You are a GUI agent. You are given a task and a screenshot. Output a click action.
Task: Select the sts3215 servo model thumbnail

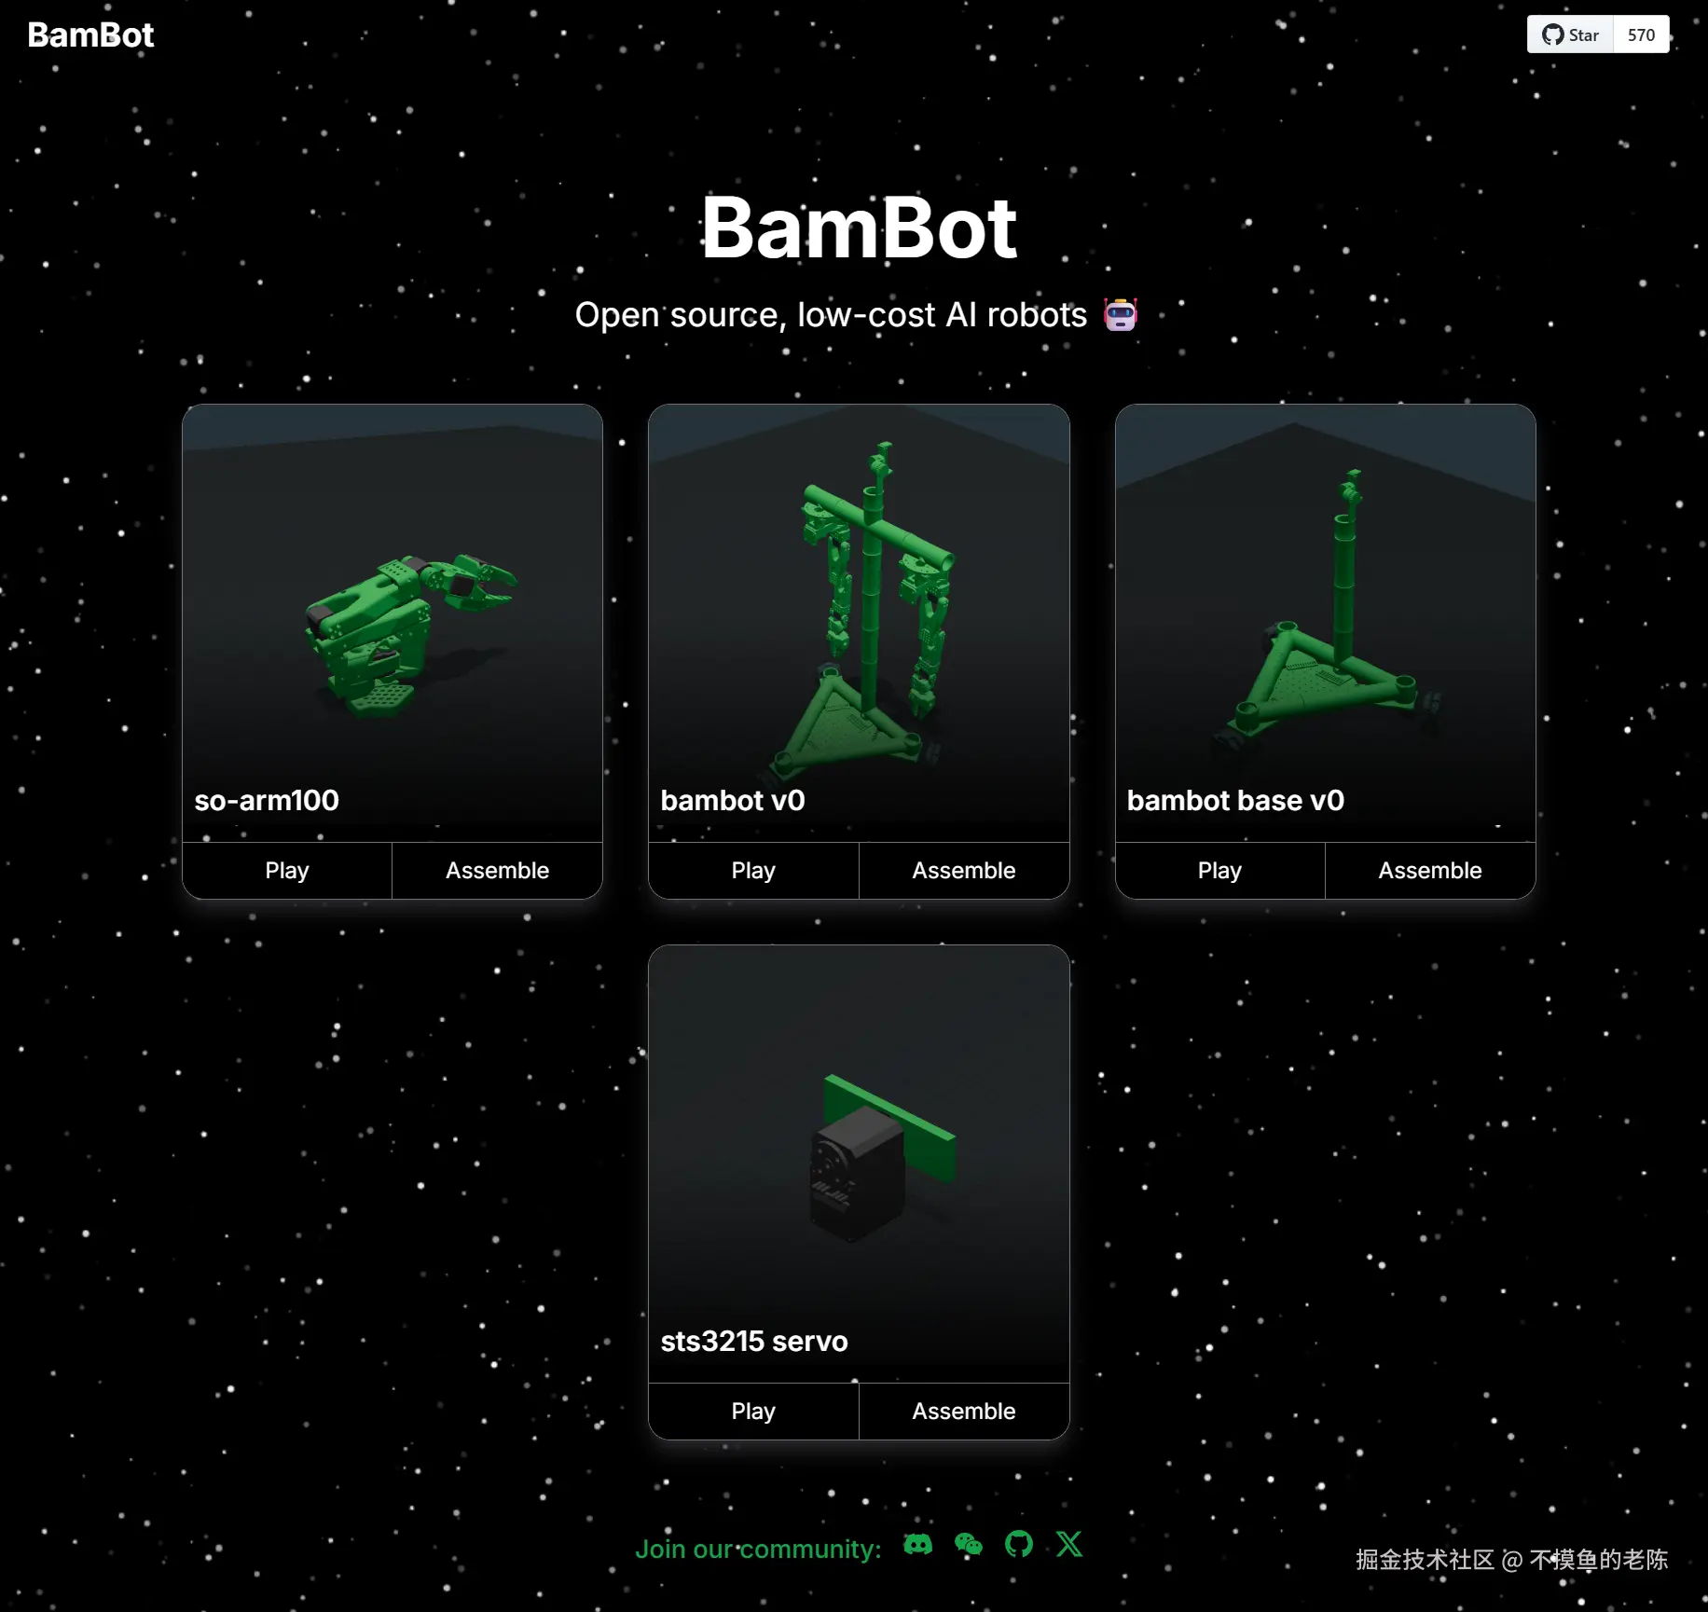859,1164
